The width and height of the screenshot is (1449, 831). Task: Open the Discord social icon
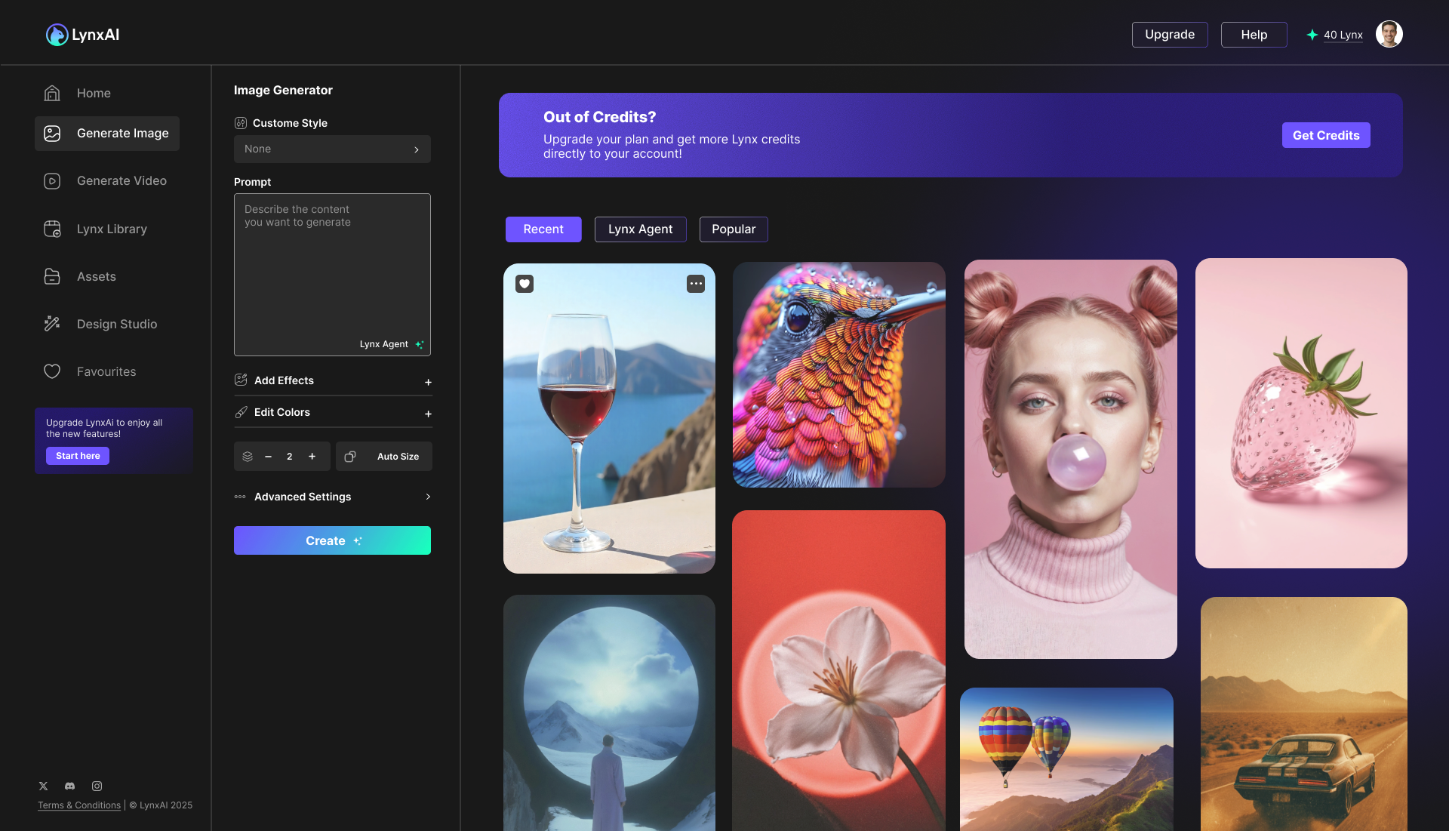click(70, 786)
